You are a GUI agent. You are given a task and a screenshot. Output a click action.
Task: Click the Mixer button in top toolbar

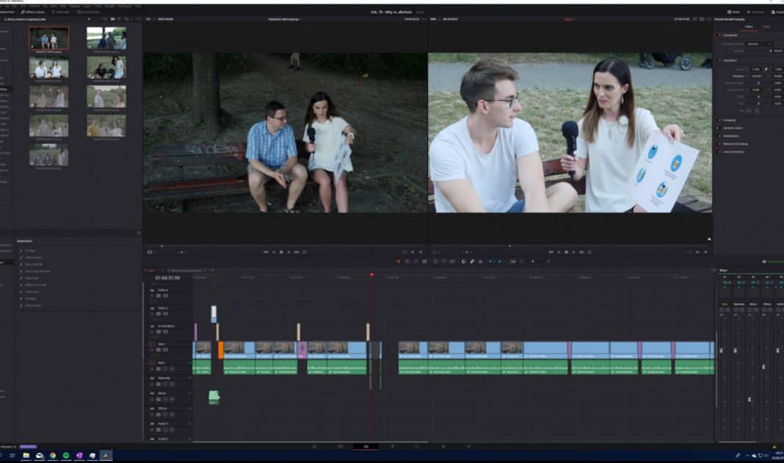pyautogui.click(x=734, y=12)
